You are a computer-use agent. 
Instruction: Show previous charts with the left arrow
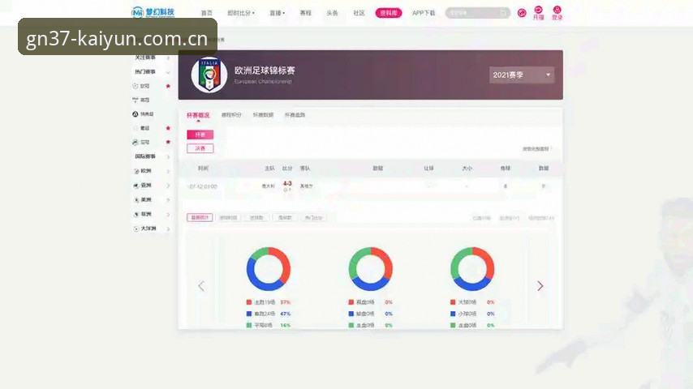tap(201, 286)
